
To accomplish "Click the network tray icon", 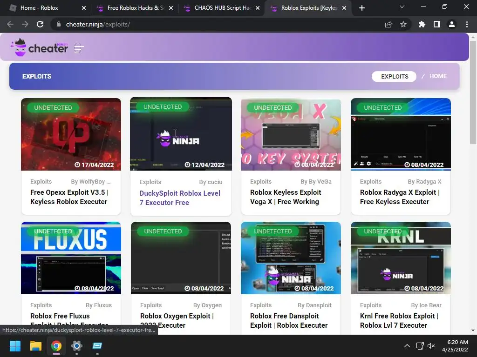I will click(x=420, y=346).
